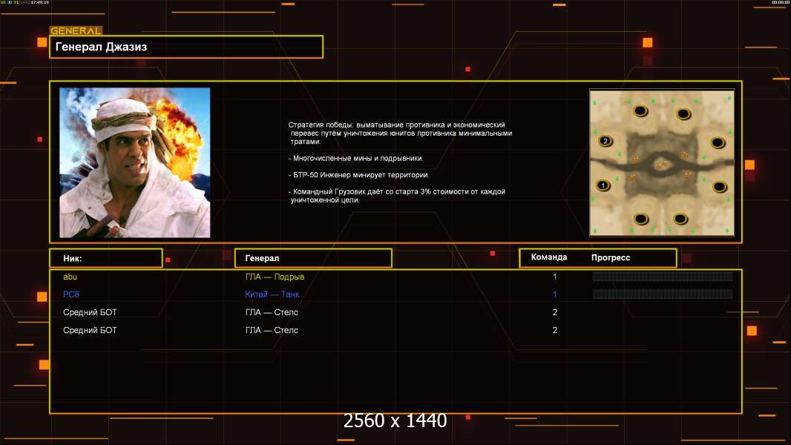Click the 'Команда' column header

tap(549, 257)
